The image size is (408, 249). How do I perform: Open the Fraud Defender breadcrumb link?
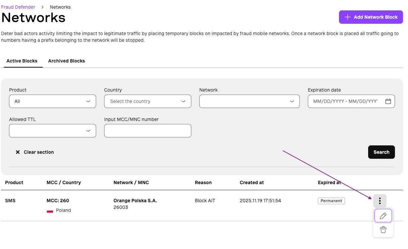tap(18, 7)
